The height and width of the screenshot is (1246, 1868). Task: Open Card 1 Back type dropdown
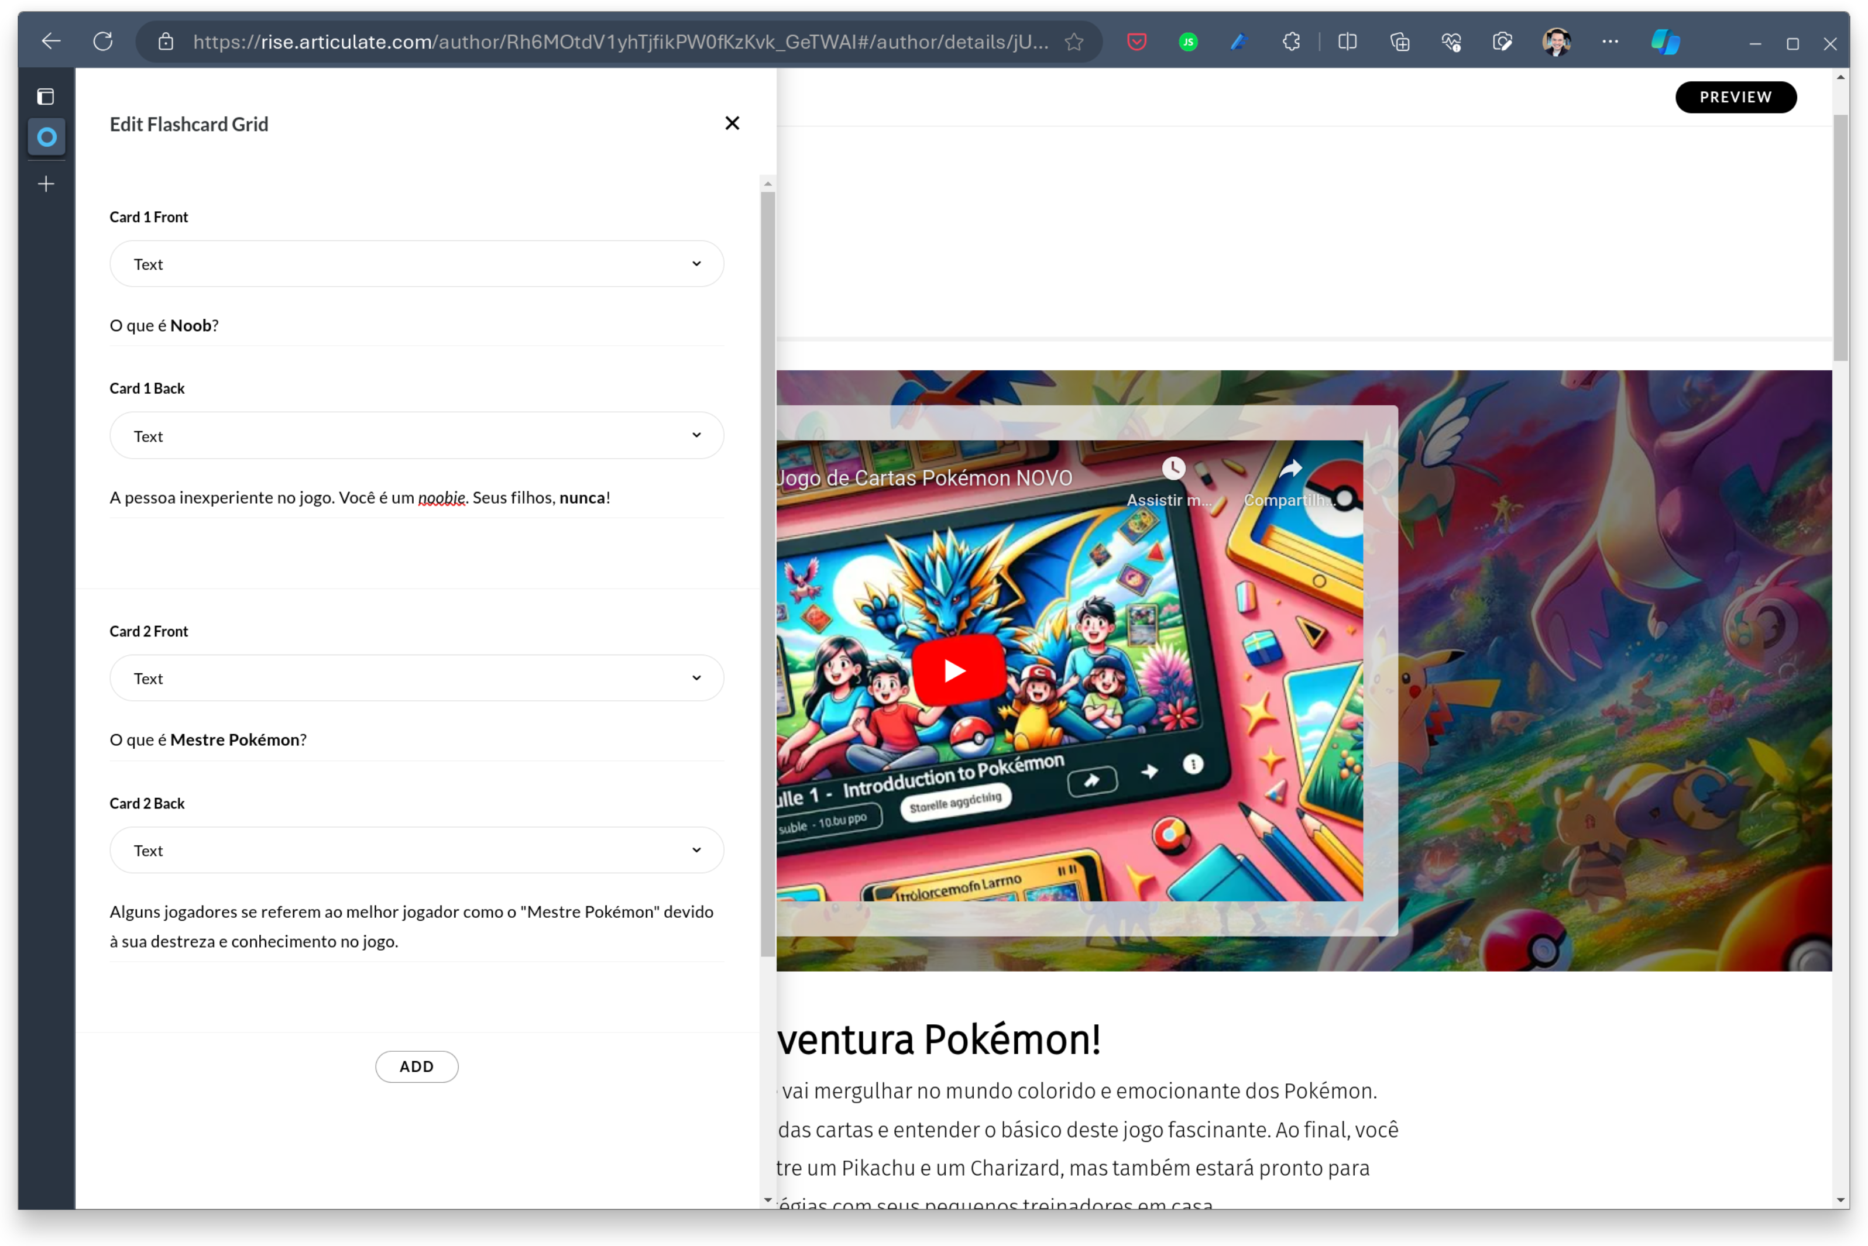tap(417, 435)
